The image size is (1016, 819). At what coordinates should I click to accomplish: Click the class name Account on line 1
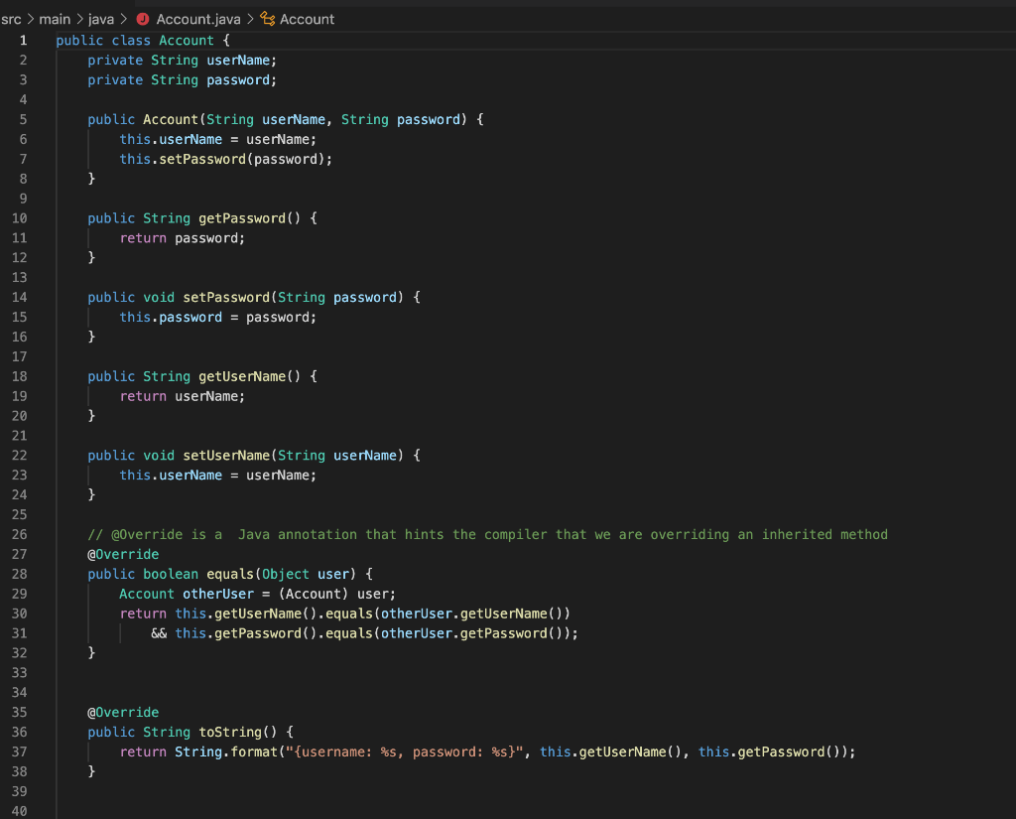click(186, 40)
